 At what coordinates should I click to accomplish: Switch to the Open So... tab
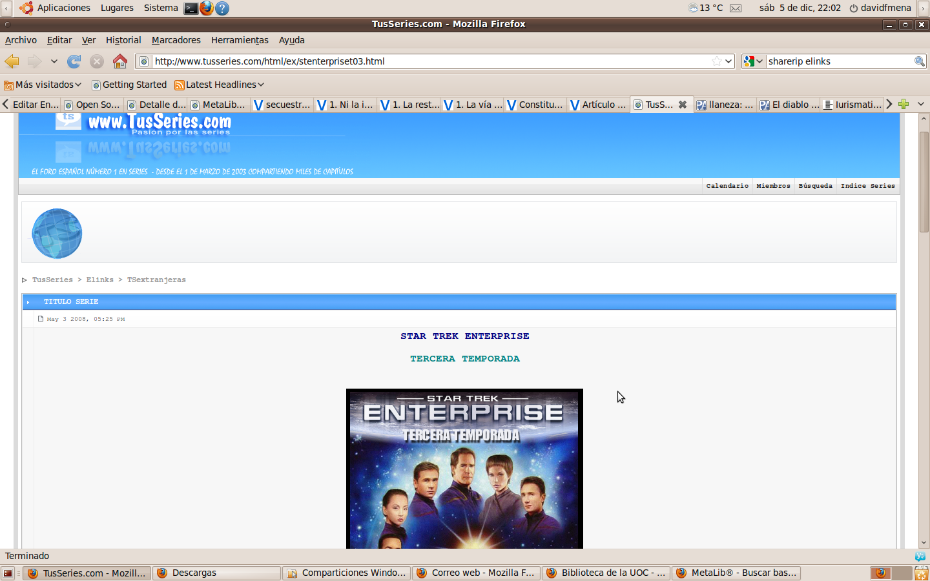(93, 105)
